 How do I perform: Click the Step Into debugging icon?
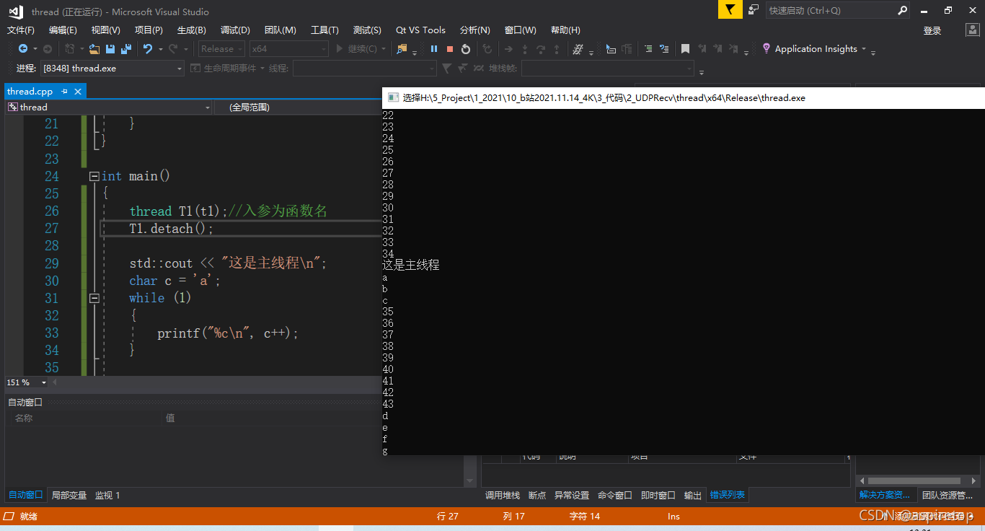click(525, 48)
